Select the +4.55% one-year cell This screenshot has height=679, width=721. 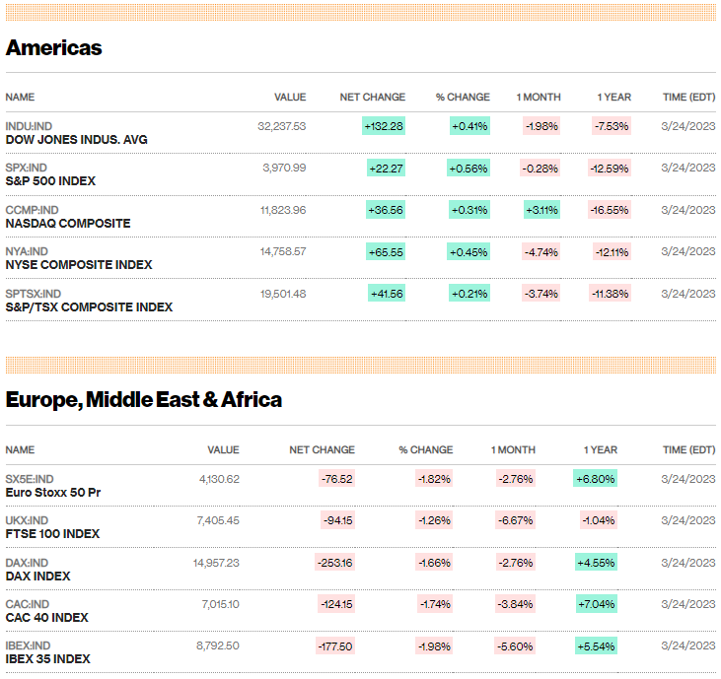click(597, 563)
